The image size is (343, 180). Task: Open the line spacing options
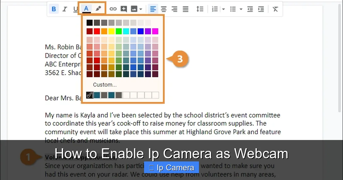(200, 9)
